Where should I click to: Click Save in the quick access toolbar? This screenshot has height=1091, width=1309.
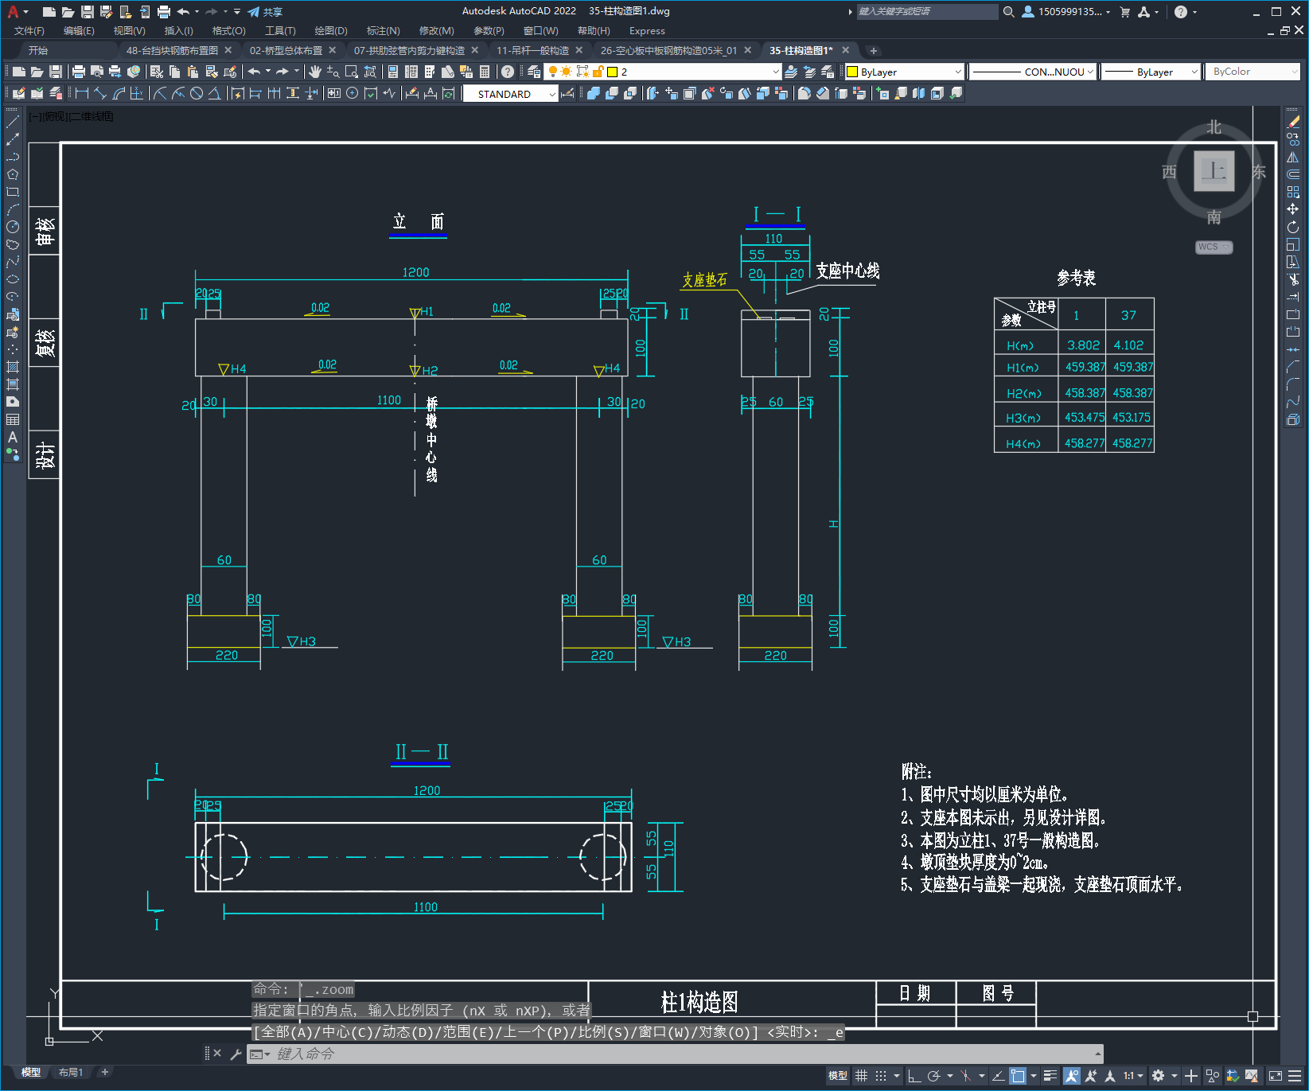88,11
